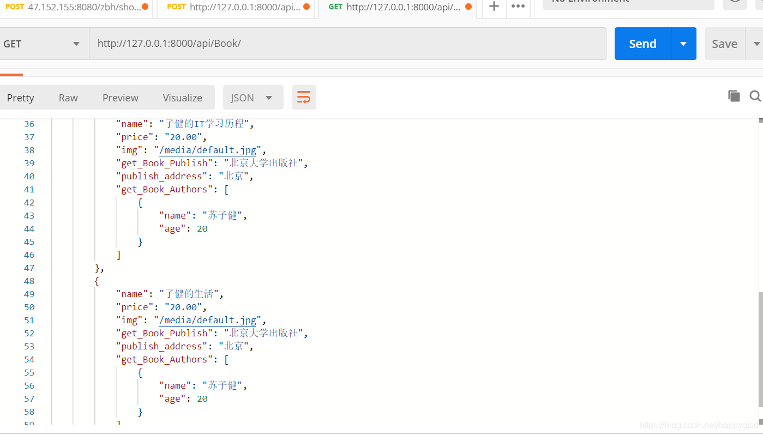This screenshot has width=763, height=435.
Task: Click "price" value on line 50
Action: (x=183, y=307)
